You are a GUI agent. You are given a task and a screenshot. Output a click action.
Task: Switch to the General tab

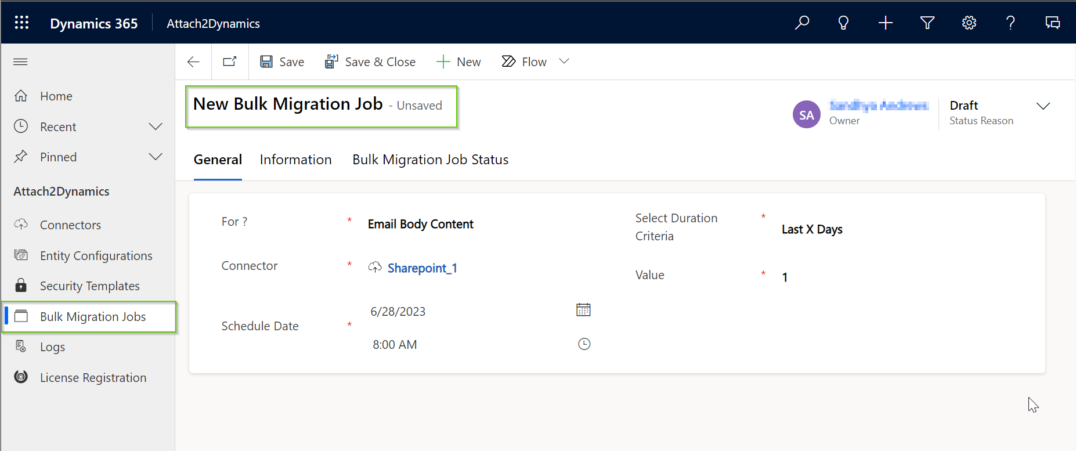pos(218,160)
